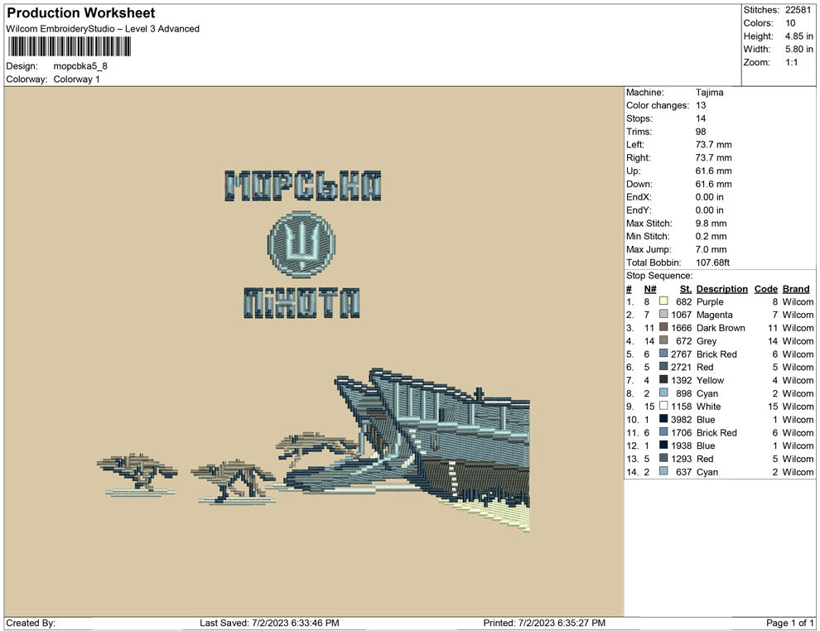
Task: Select the pale yellow swatch in stop 1
Action: [x=663, y=301]
